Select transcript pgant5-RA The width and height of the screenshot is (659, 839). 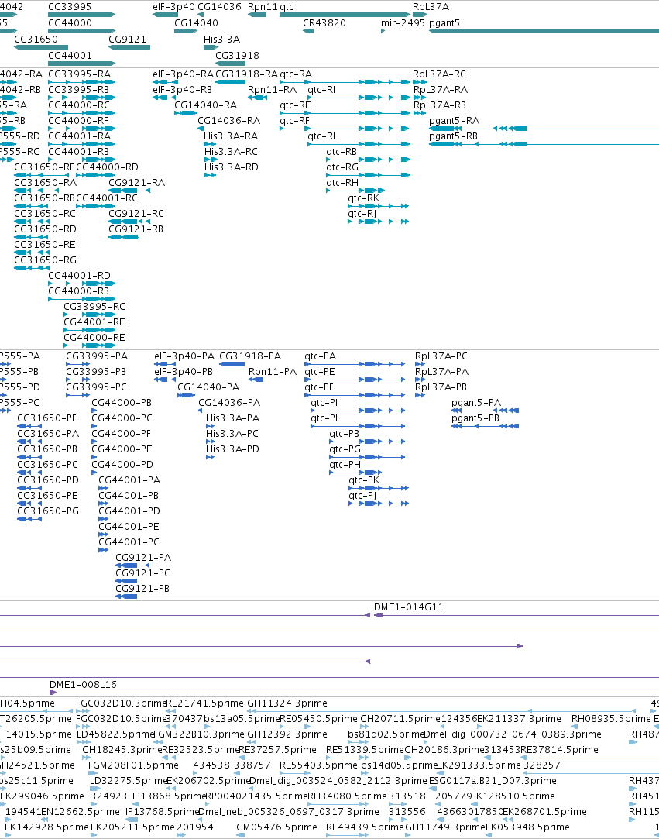454,120
